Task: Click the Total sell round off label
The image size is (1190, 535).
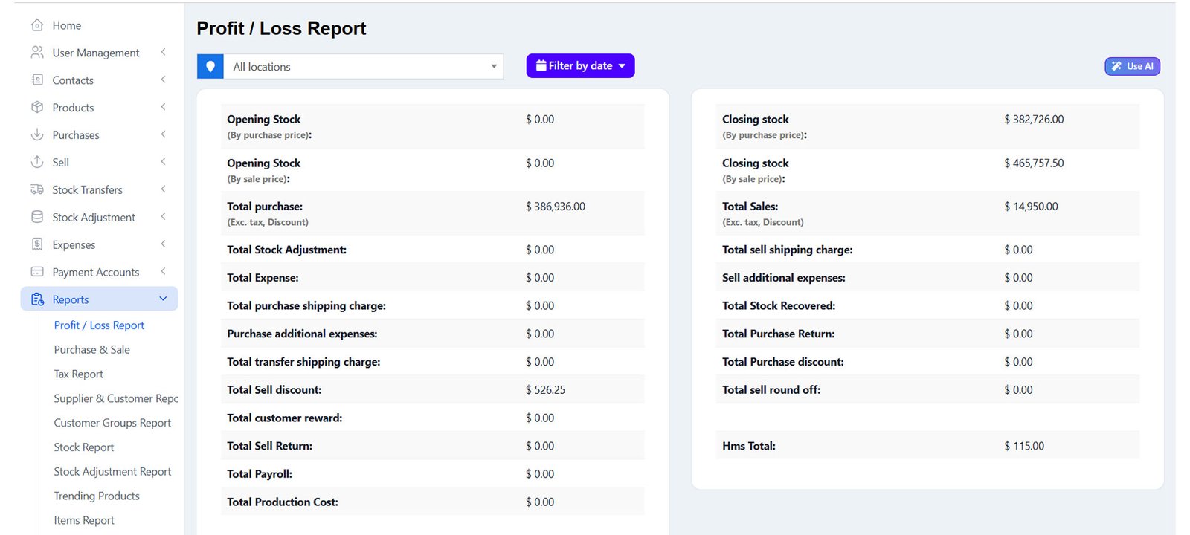Action: pyautogui.click(x=771, y=390)
